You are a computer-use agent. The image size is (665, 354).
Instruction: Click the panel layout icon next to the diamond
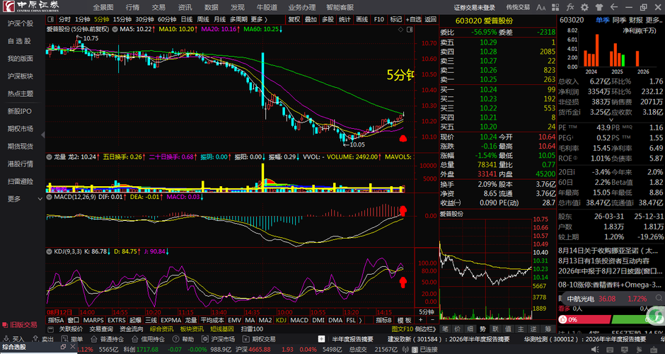point(410,30)
